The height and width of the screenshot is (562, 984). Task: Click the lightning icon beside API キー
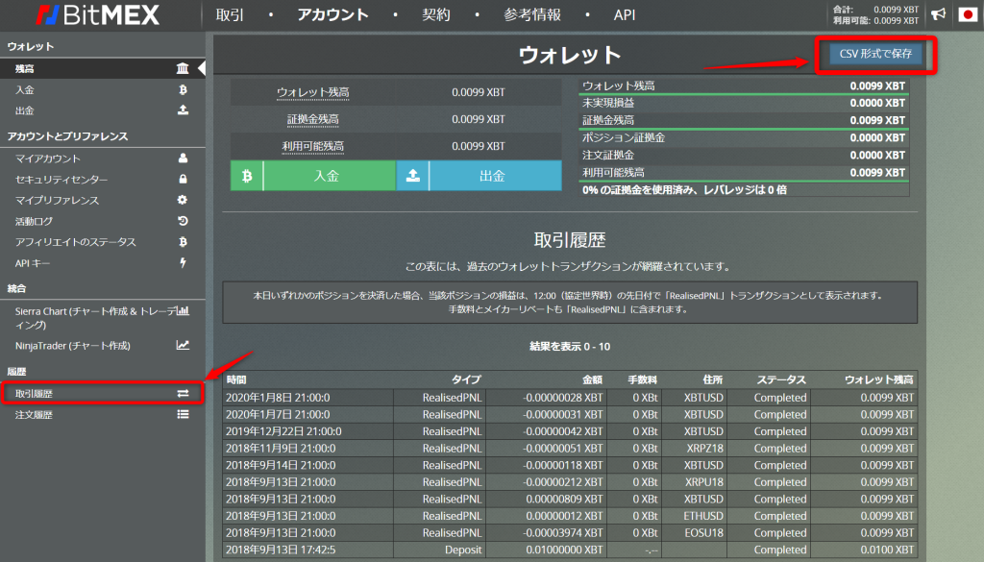[183, 263]
